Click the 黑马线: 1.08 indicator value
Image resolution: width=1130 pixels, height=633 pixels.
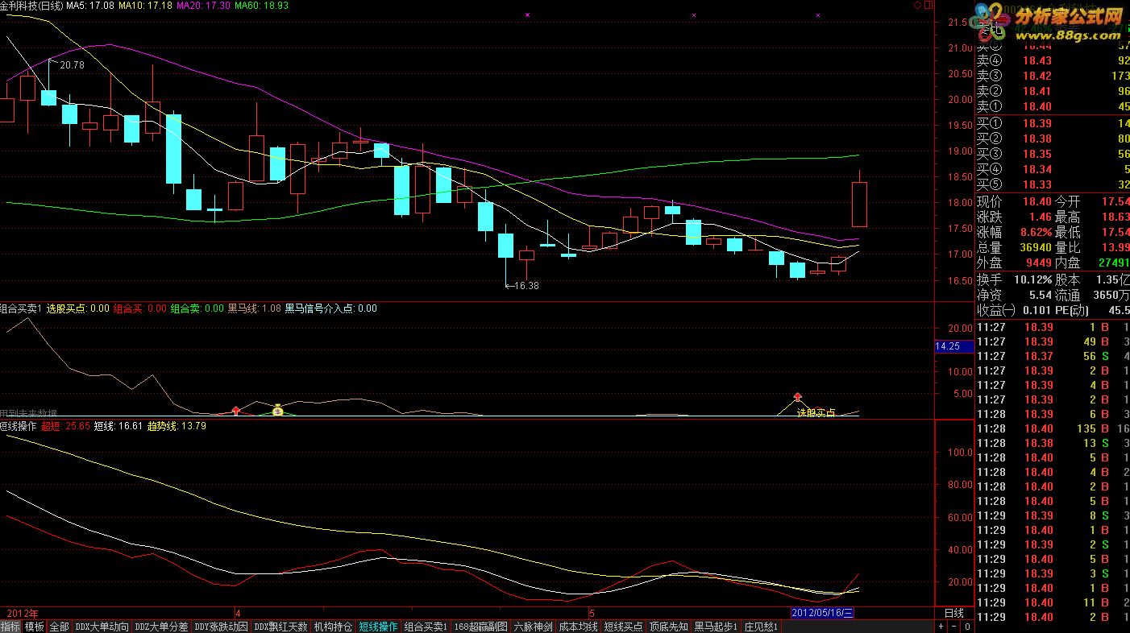click(x=254, y=308)
